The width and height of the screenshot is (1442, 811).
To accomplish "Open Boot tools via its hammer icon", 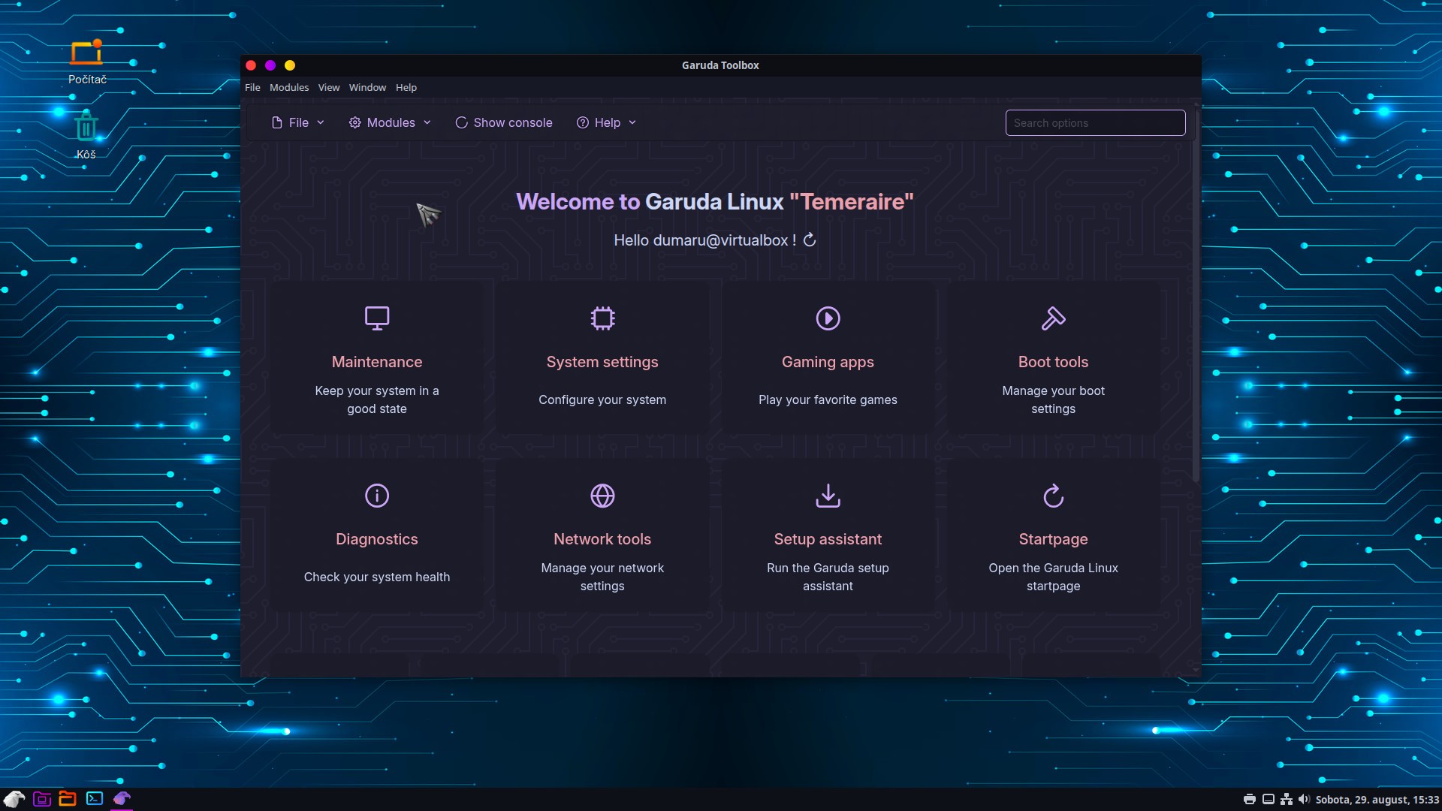I will [x=1053, y=318].
